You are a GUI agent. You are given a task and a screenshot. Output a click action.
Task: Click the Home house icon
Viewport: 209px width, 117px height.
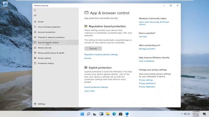point(35,22)
